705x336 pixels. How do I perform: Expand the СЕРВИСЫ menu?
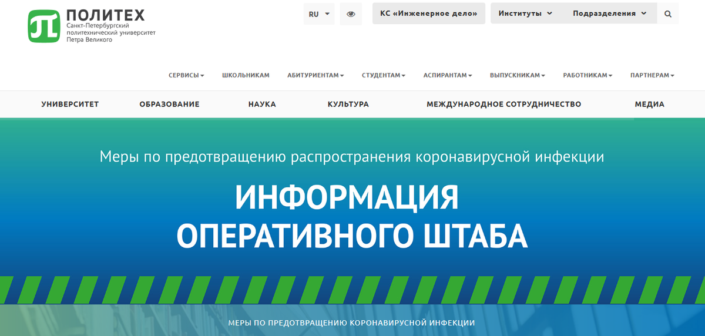click(186, 75)
